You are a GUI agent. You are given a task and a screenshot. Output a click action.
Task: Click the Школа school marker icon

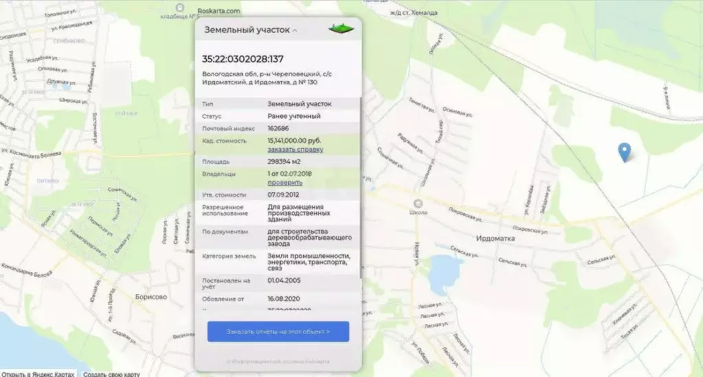(417, 204)
